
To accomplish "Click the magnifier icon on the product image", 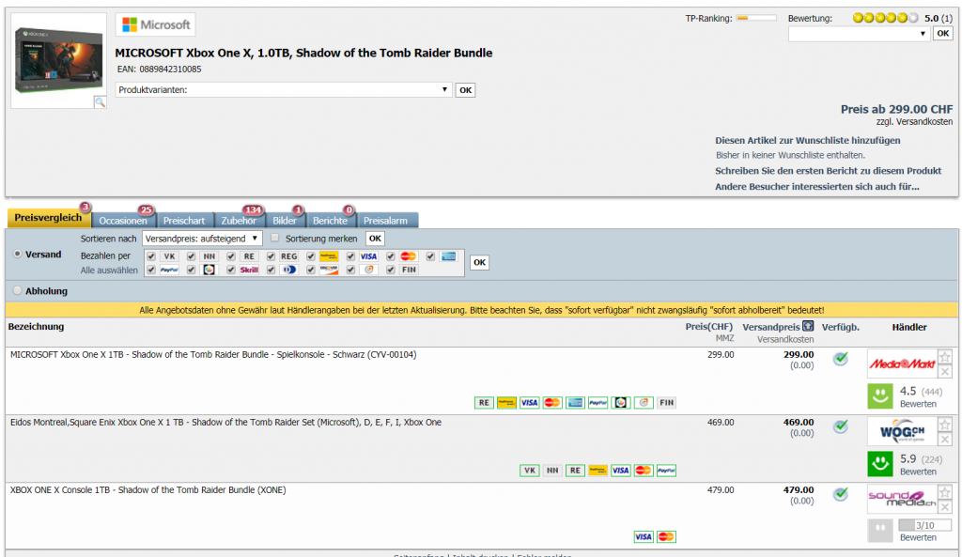I will click(x=99, y=101).
